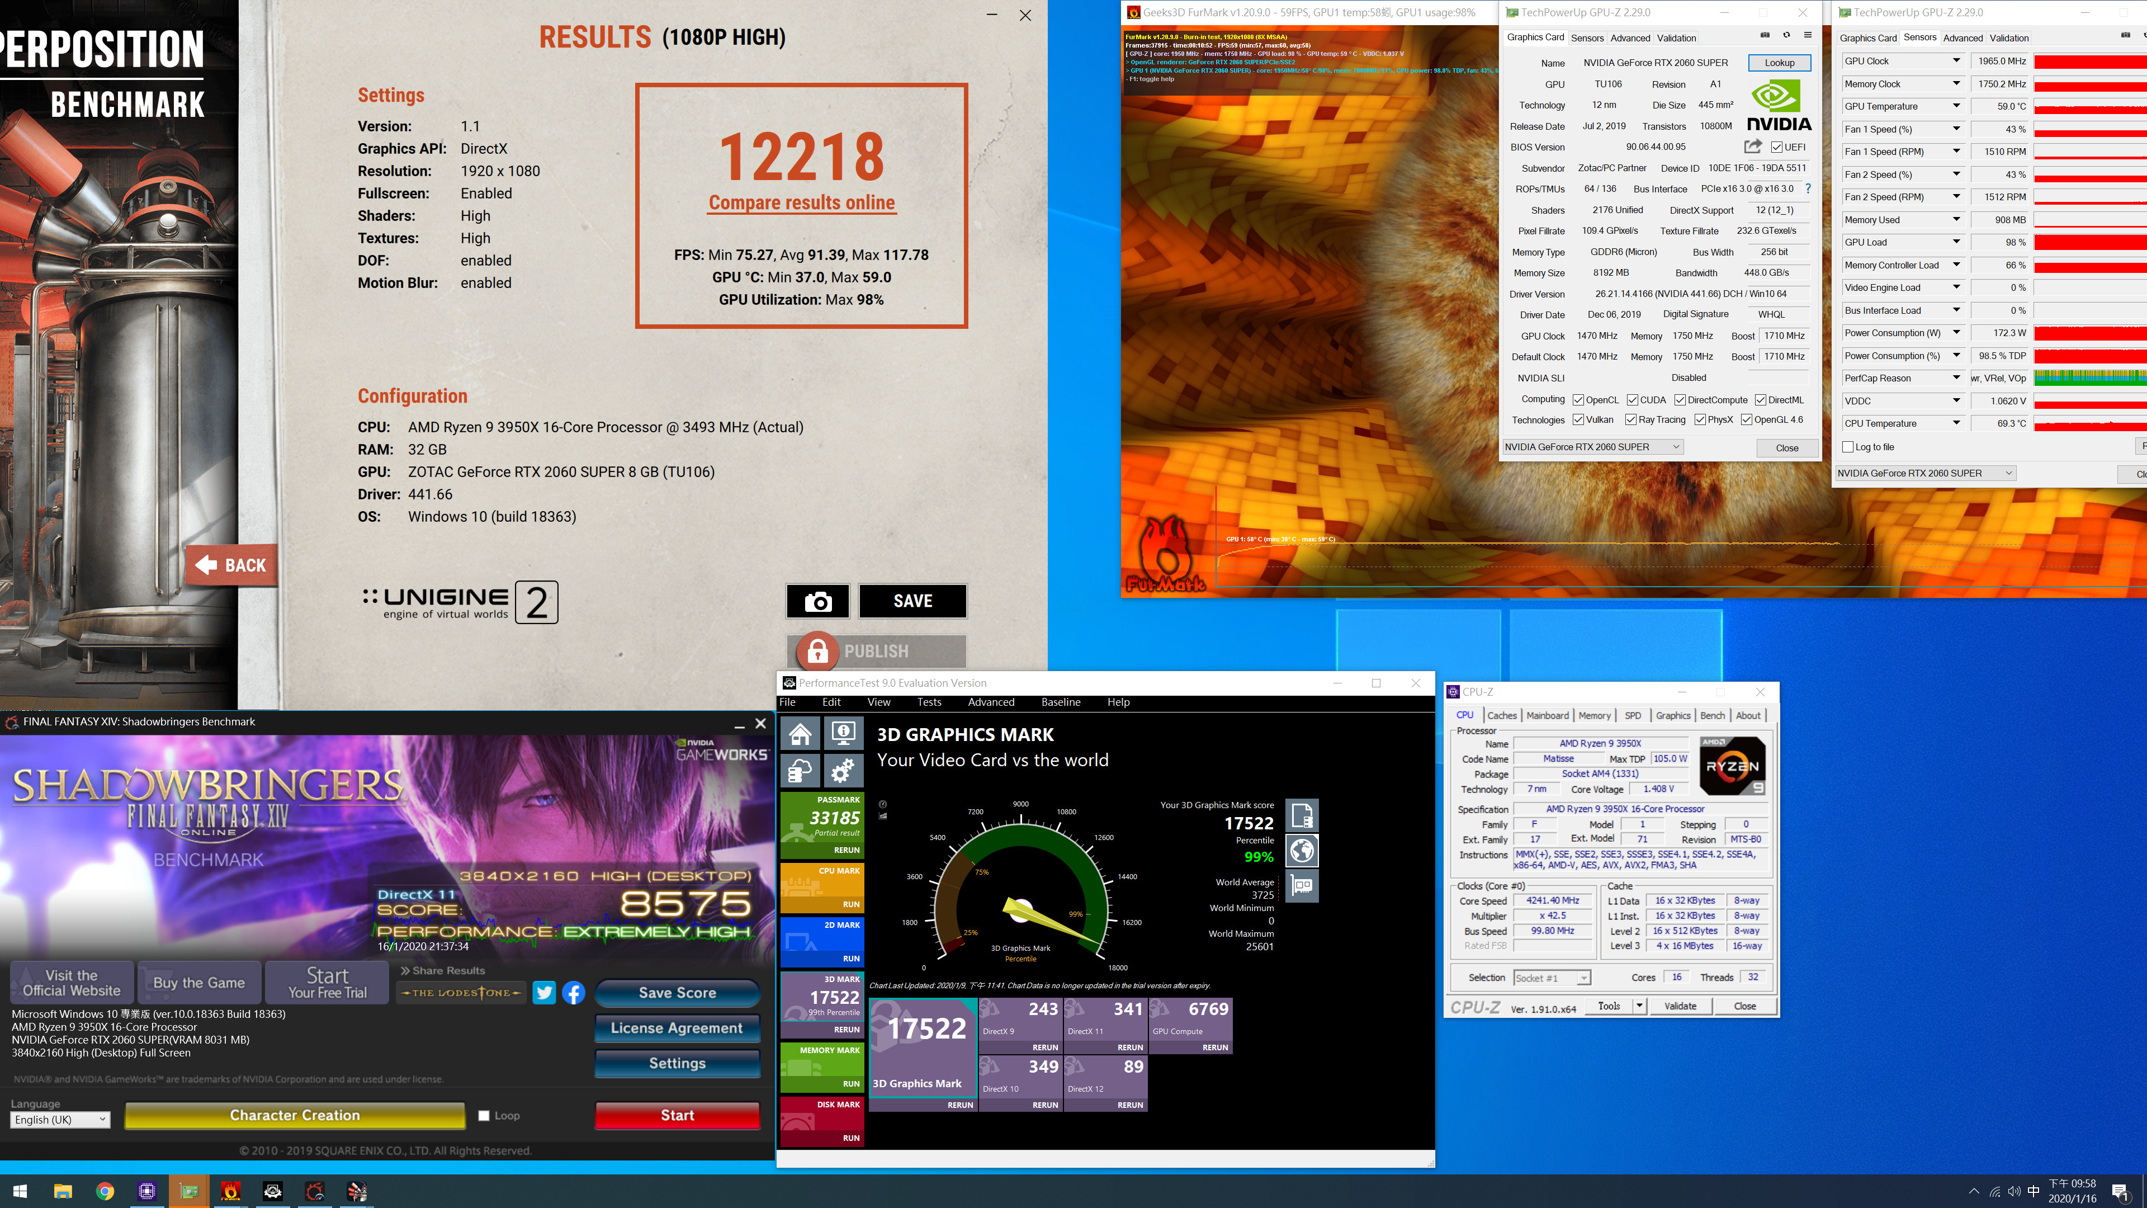Click the globe world comparison icon
2147x1208 pixels.
(x=1302, y=850)
